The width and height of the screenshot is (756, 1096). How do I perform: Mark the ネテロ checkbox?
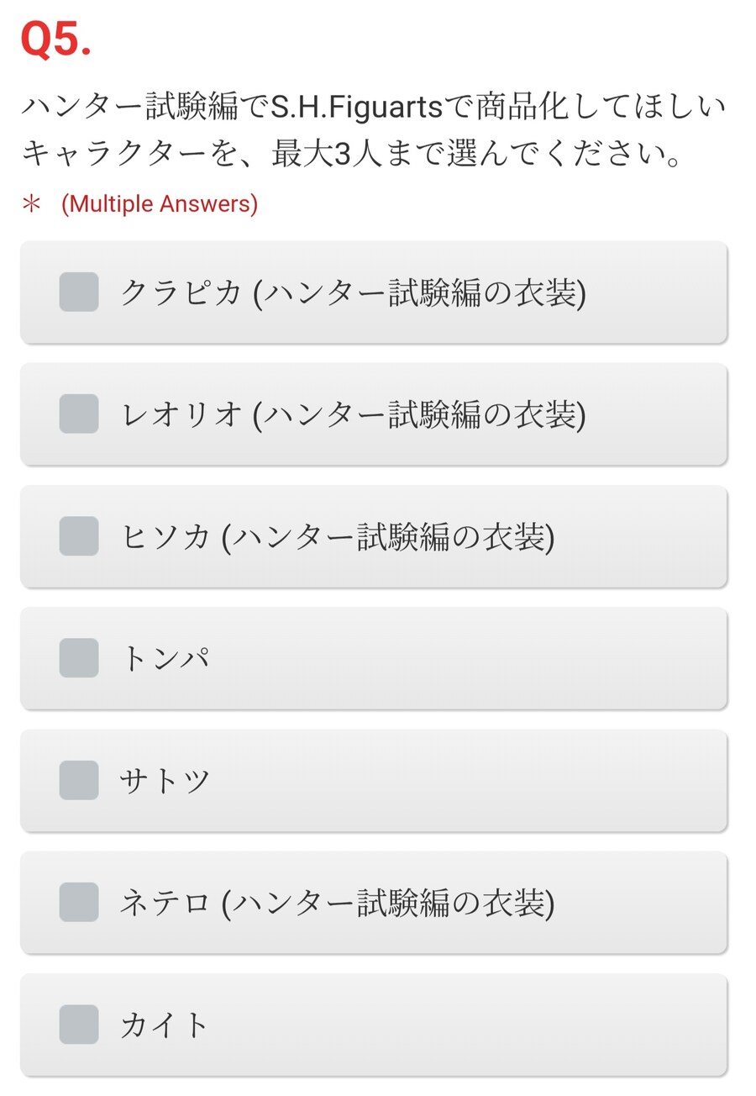coord(79,902)
